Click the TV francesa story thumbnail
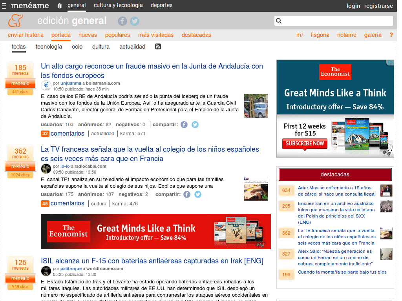This screenshot has width=402, height=301. pyautogui.click(x=256, y=189)
